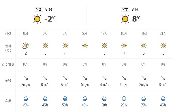Click the red 7 degree temperature
The width and height of the screenshot is (173, 111).
(x=124, y=53)
